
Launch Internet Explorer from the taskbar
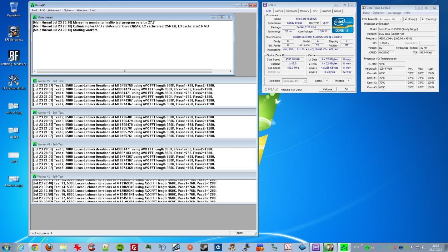tap(21, 247)
